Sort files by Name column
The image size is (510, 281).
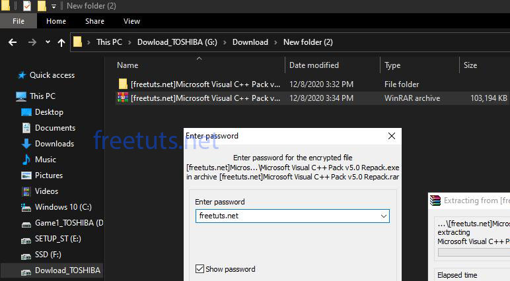[127, 65]
